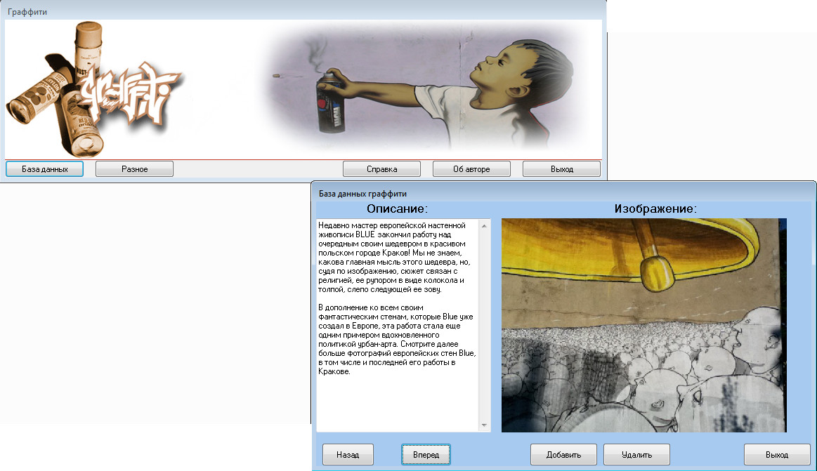Viewport: 817px width, 471px height.
Task: Click the description scrollbar down arrow
Action: tap(484, 425)
